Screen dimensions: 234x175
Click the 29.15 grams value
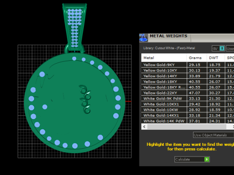[x=195, y=65]
